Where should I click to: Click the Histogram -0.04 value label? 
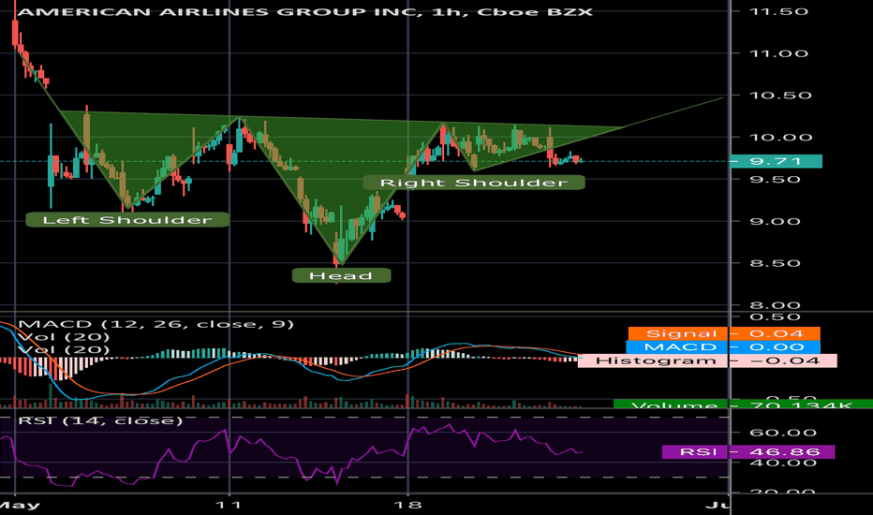click(707, 360)
